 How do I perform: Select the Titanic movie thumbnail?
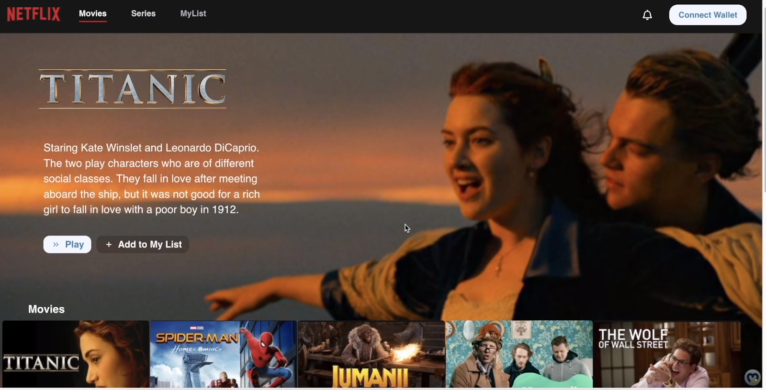(x=76, y=354)
